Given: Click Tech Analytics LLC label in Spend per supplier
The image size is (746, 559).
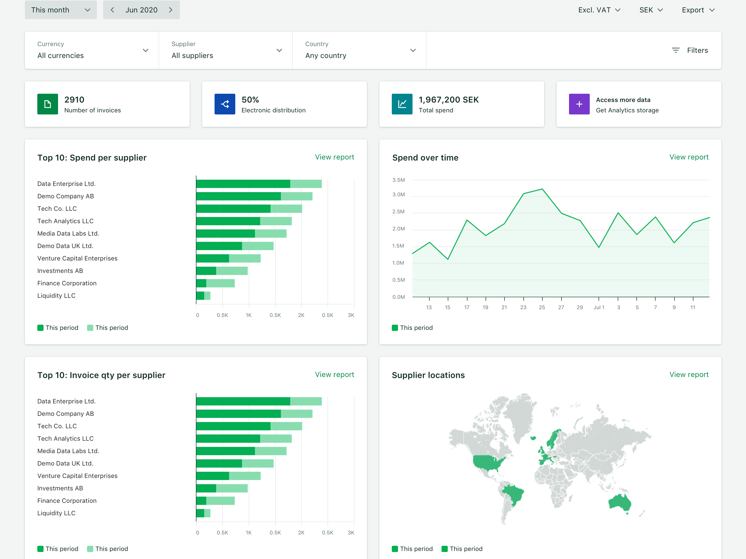Looking at the screenshot, I should [65, 221].
